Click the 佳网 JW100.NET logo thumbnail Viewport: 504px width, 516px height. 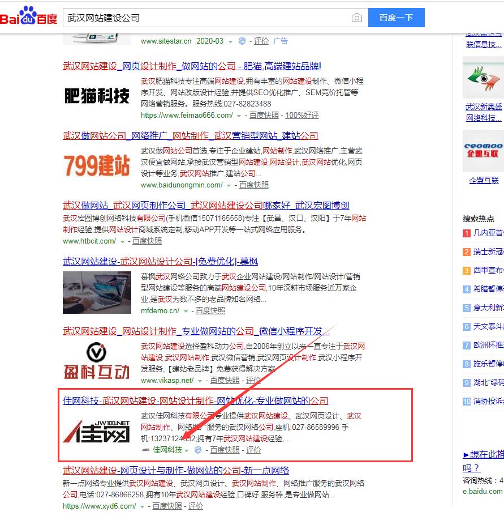pos(97,431)
